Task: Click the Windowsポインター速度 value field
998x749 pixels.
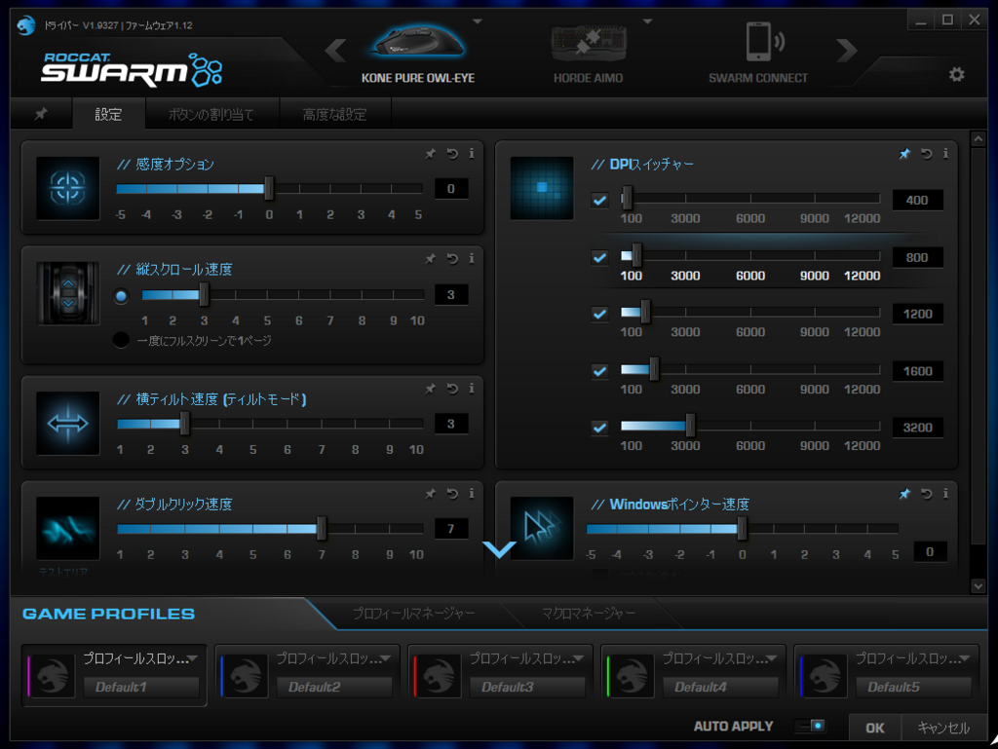Action: [x=930, y=552]
